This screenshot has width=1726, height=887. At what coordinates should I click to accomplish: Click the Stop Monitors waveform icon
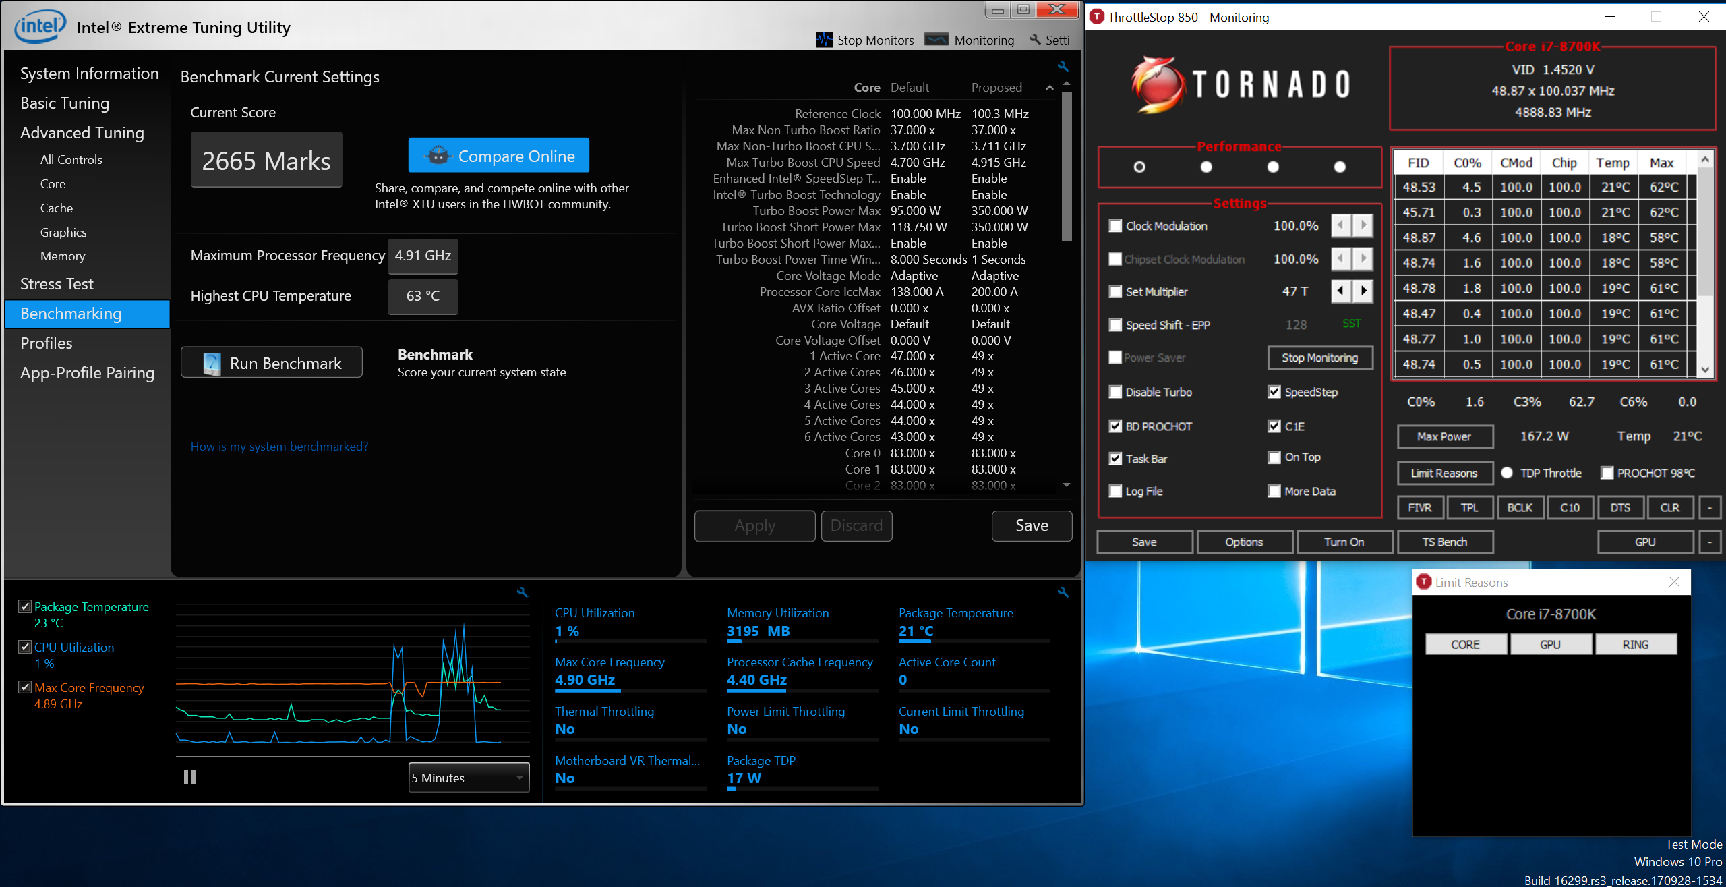pos(824,40)
